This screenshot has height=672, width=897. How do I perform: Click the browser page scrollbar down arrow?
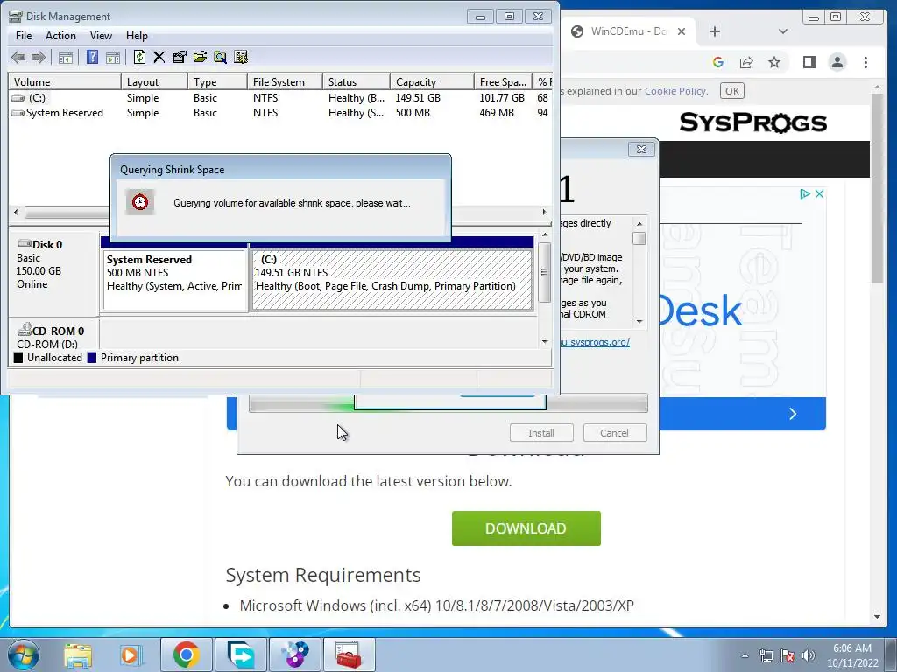click(x=878, y=617)
